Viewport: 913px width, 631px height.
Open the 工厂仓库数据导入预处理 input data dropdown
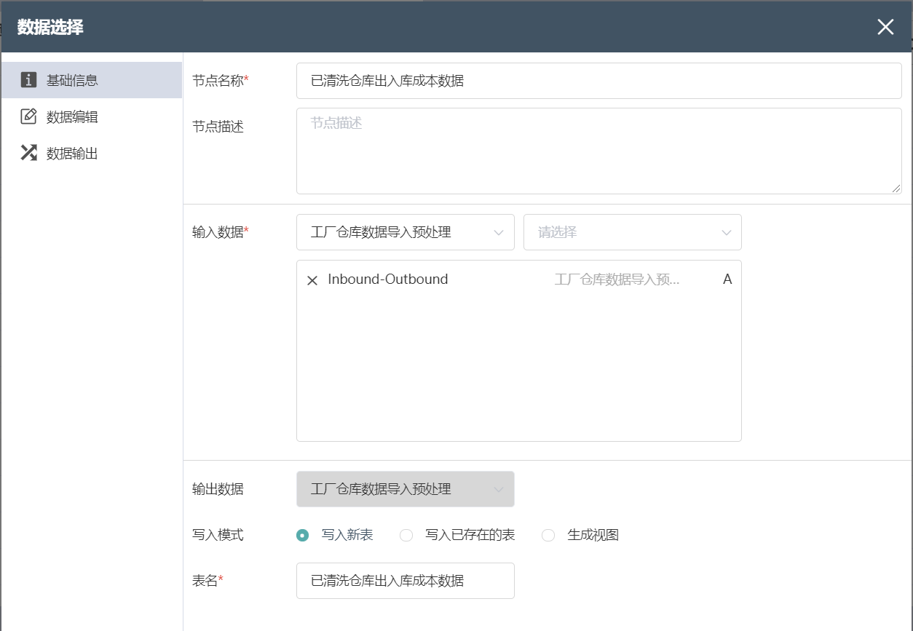pyautogui.click(x=405, y=232)
